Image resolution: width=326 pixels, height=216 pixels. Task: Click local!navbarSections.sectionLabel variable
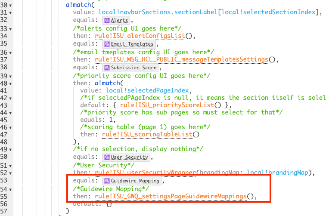click(158, 12)
